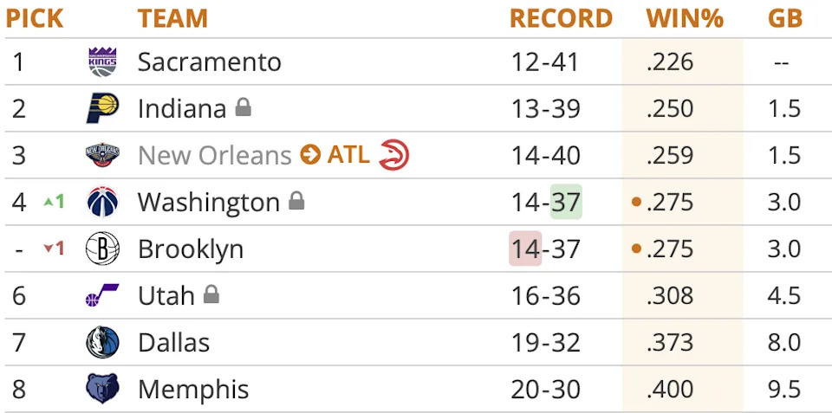Click the New Orleans Pelicans logo
The image size is (832, 413).
click(102, 156)
